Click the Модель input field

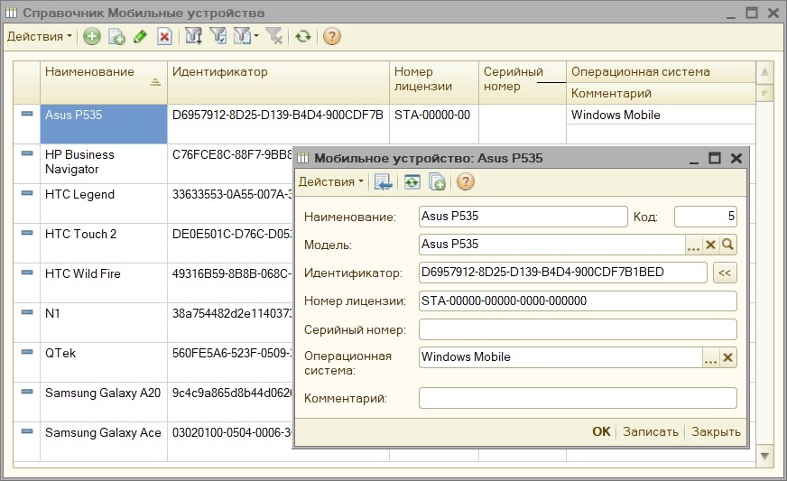point(551,245)
